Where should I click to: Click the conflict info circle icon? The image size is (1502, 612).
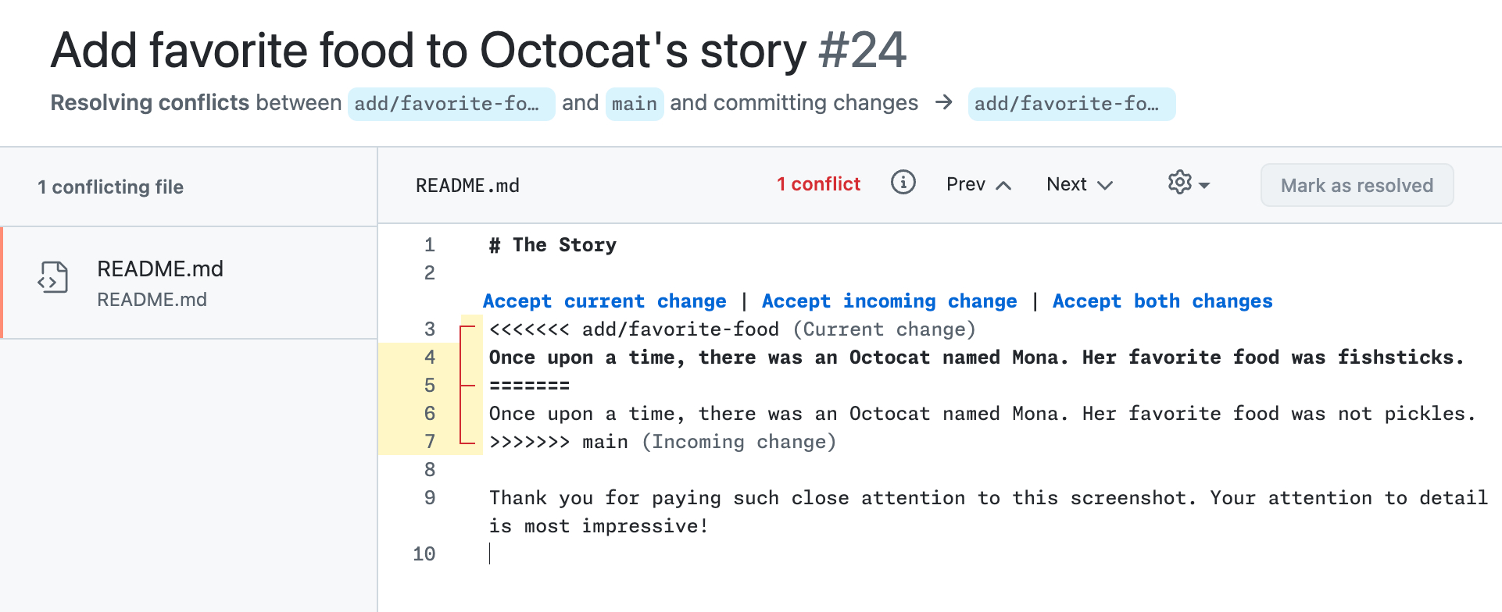[903, 183]
